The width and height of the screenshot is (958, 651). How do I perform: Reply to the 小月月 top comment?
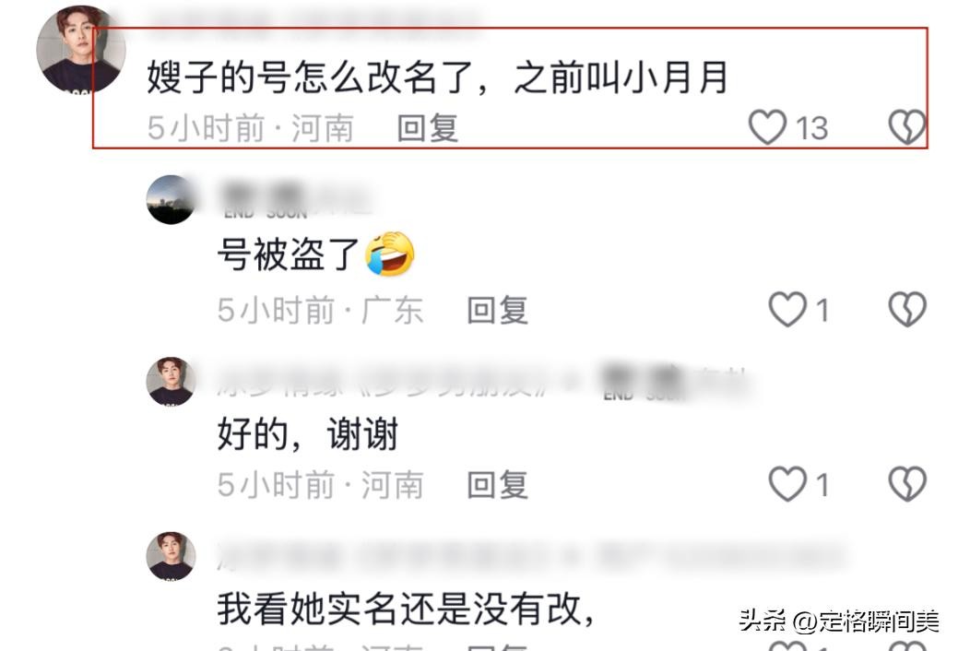click(x=428, y=128)
